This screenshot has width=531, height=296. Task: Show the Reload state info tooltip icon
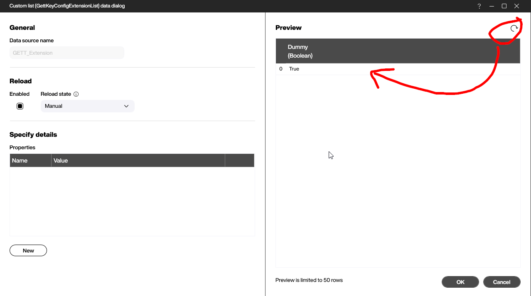[76, 94]
